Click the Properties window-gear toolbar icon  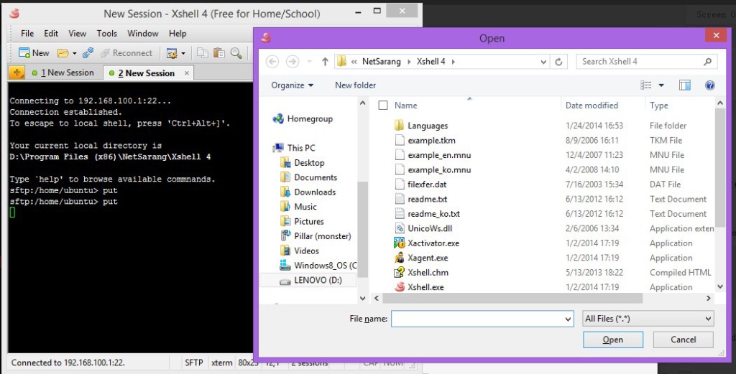(x=172, y=53)
